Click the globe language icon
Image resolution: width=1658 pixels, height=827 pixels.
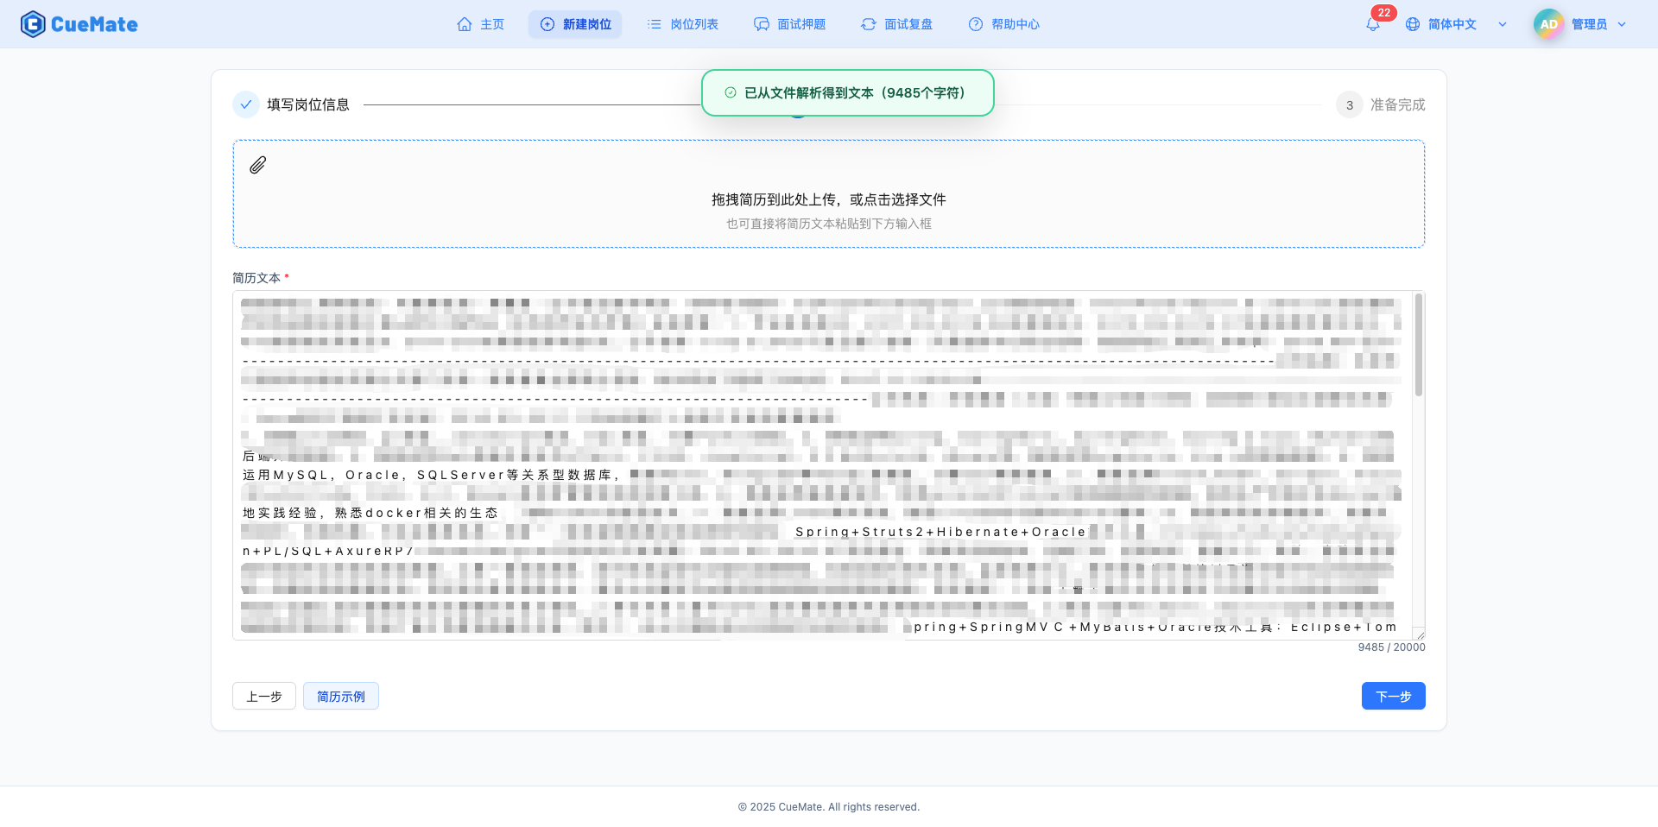click(x=1413, y=24)
